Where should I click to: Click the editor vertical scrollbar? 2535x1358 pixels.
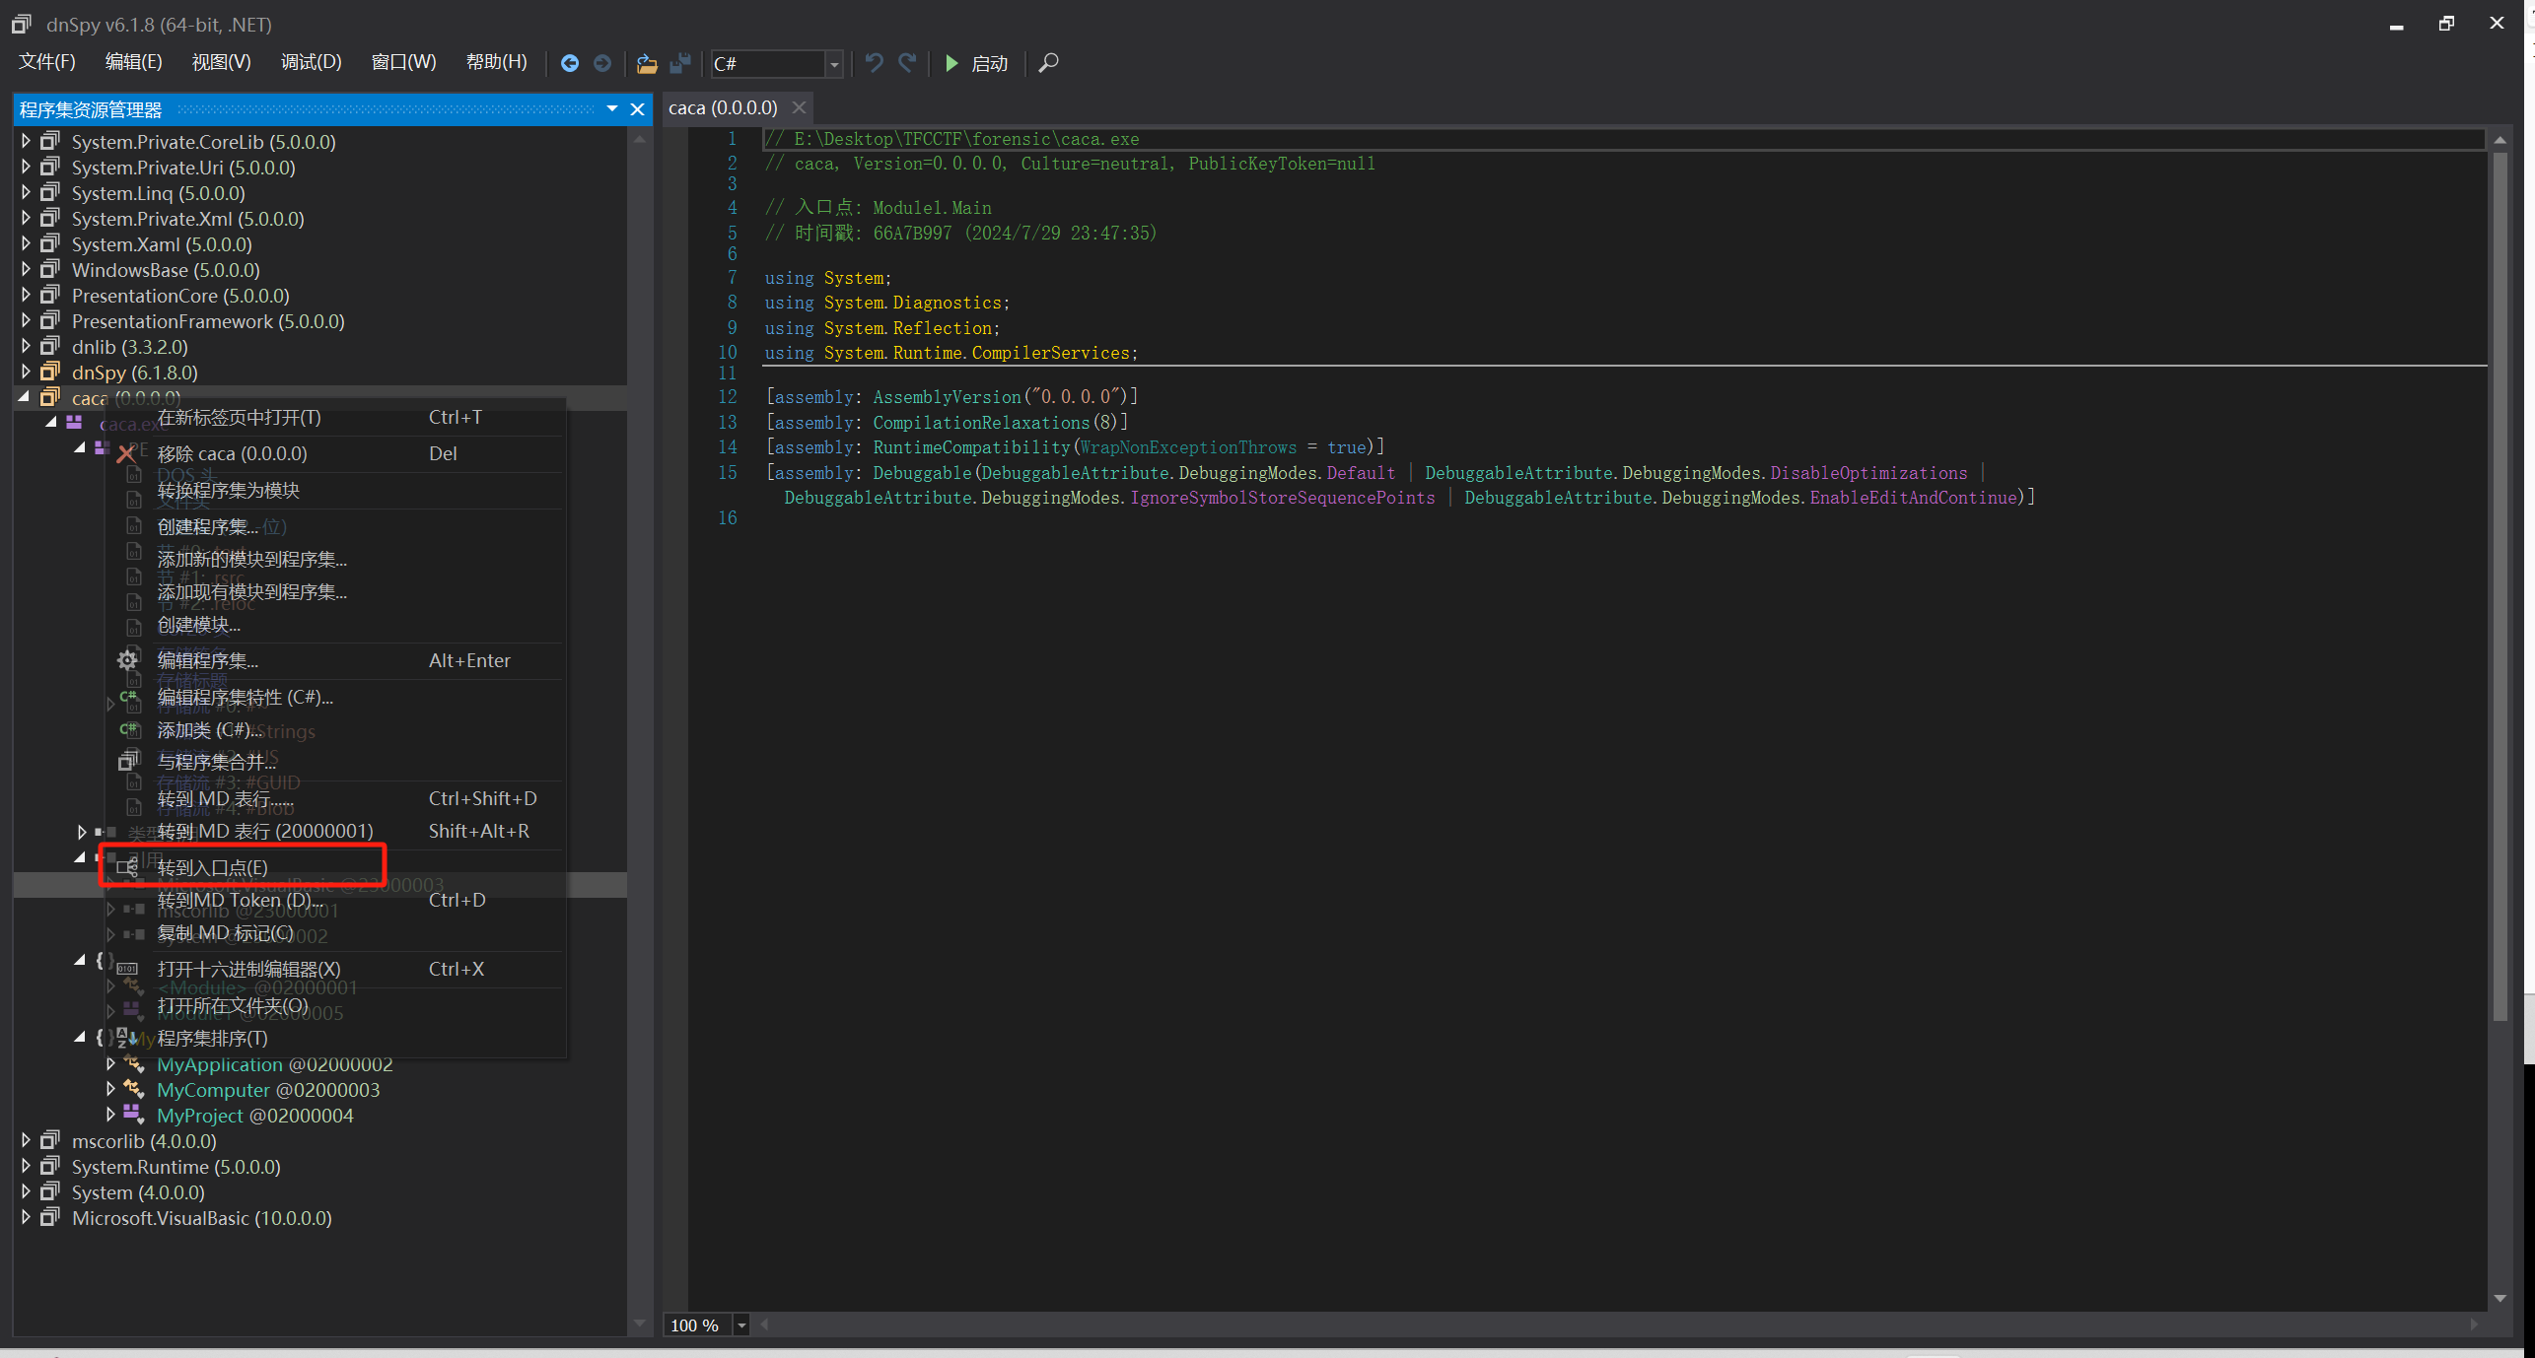point(2499,591)
